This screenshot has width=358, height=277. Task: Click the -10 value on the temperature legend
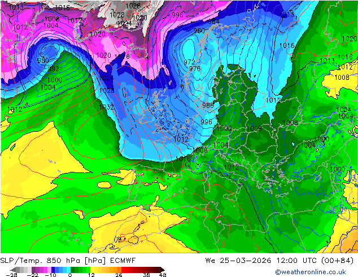pyautogui.click(x=50, y=275)
